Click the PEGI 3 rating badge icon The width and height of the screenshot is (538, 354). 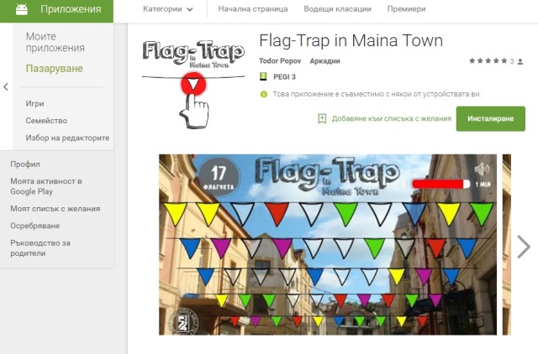(x=263, y=76)
